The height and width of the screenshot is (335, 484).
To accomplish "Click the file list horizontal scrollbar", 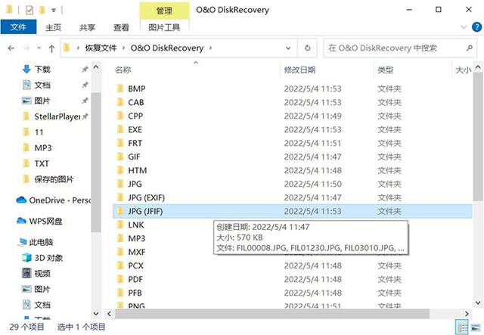I will coord(272,314).
